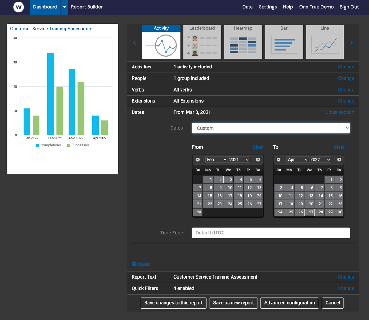Open the Settings menu
This screenshot has width=369, height=320.
point(268,6)
